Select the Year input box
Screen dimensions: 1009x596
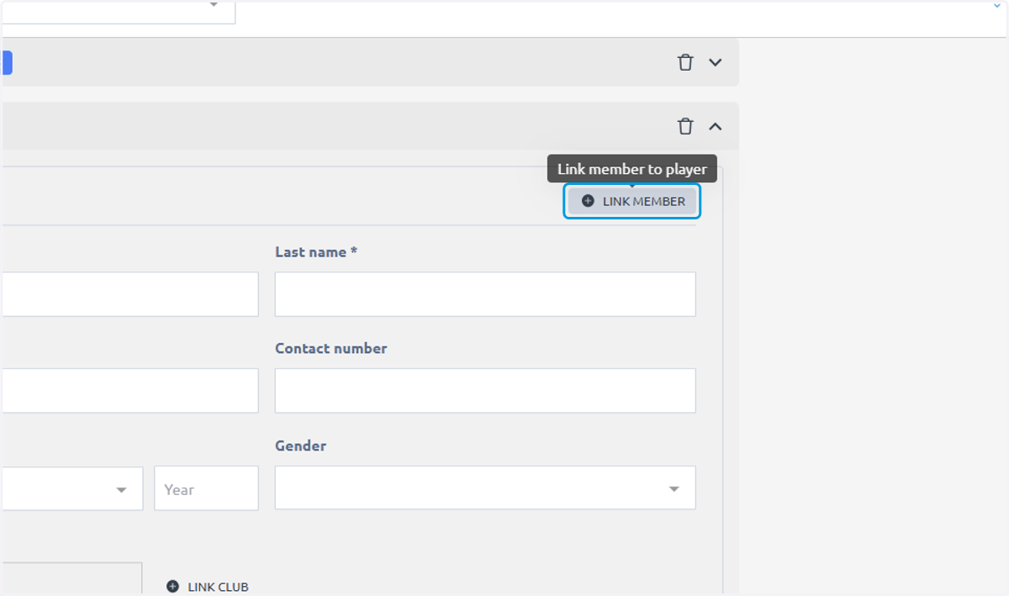(206, 488)
